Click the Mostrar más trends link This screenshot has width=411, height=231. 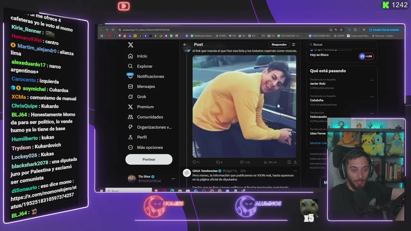(x=319, y=143)
